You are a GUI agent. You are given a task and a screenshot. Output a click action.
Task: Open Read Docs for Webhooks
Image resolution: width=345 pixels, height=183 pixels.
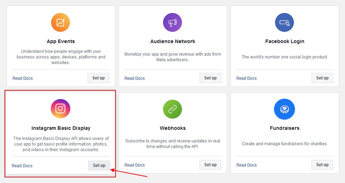[x=135, y=165]
